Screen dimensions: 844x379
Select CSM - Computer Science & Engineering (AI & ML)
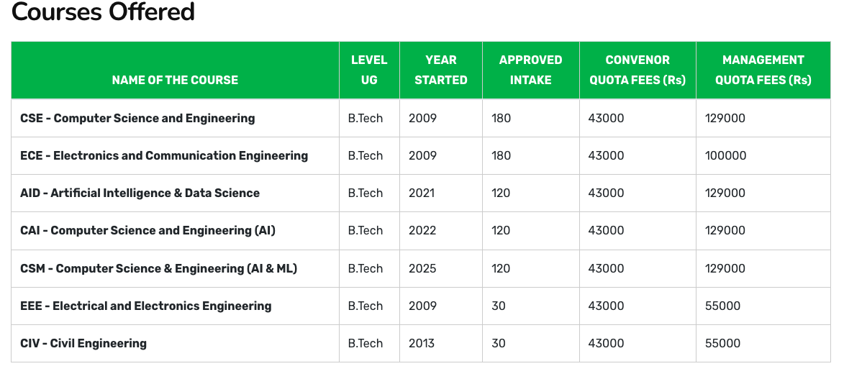coord(158,268)
